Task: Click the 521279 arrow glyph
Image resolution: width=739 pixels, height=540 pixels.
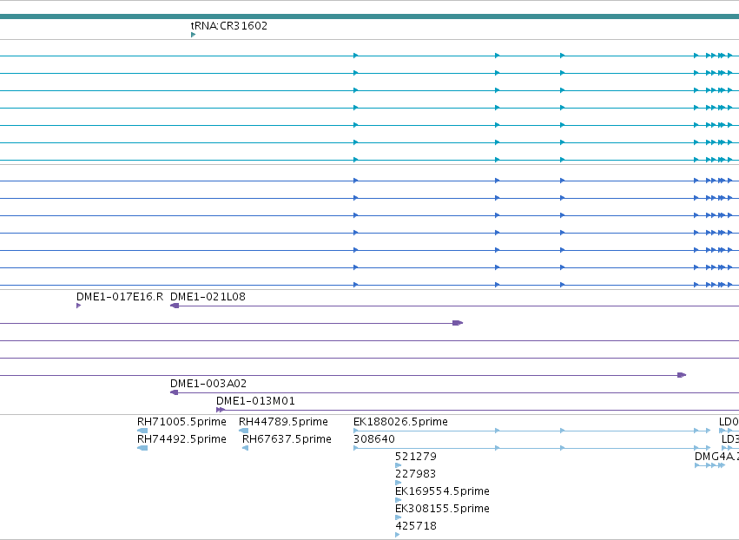Action: pyautogui.click(x=399, y=465)
